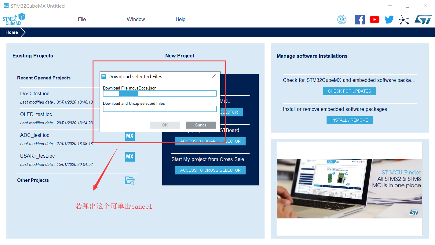Viewport: 435px width, 245px height.
Task: Click 'Check for STM32CubeMX and embedded software' text
Action: 349,80
